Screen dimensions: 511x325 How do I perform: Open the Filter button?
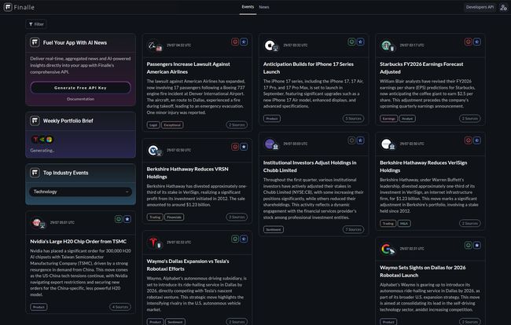(36, 24)
